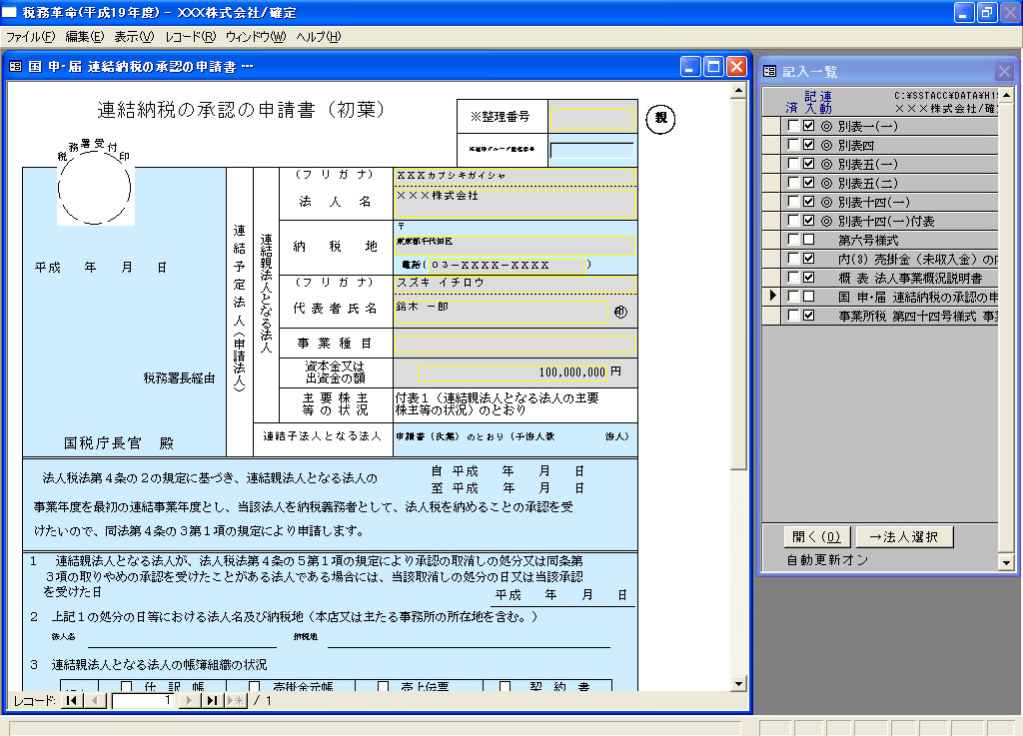Toggle the 済 checkbox for 別表五(一)
The image size is (1023, 736).
[793, 164]
